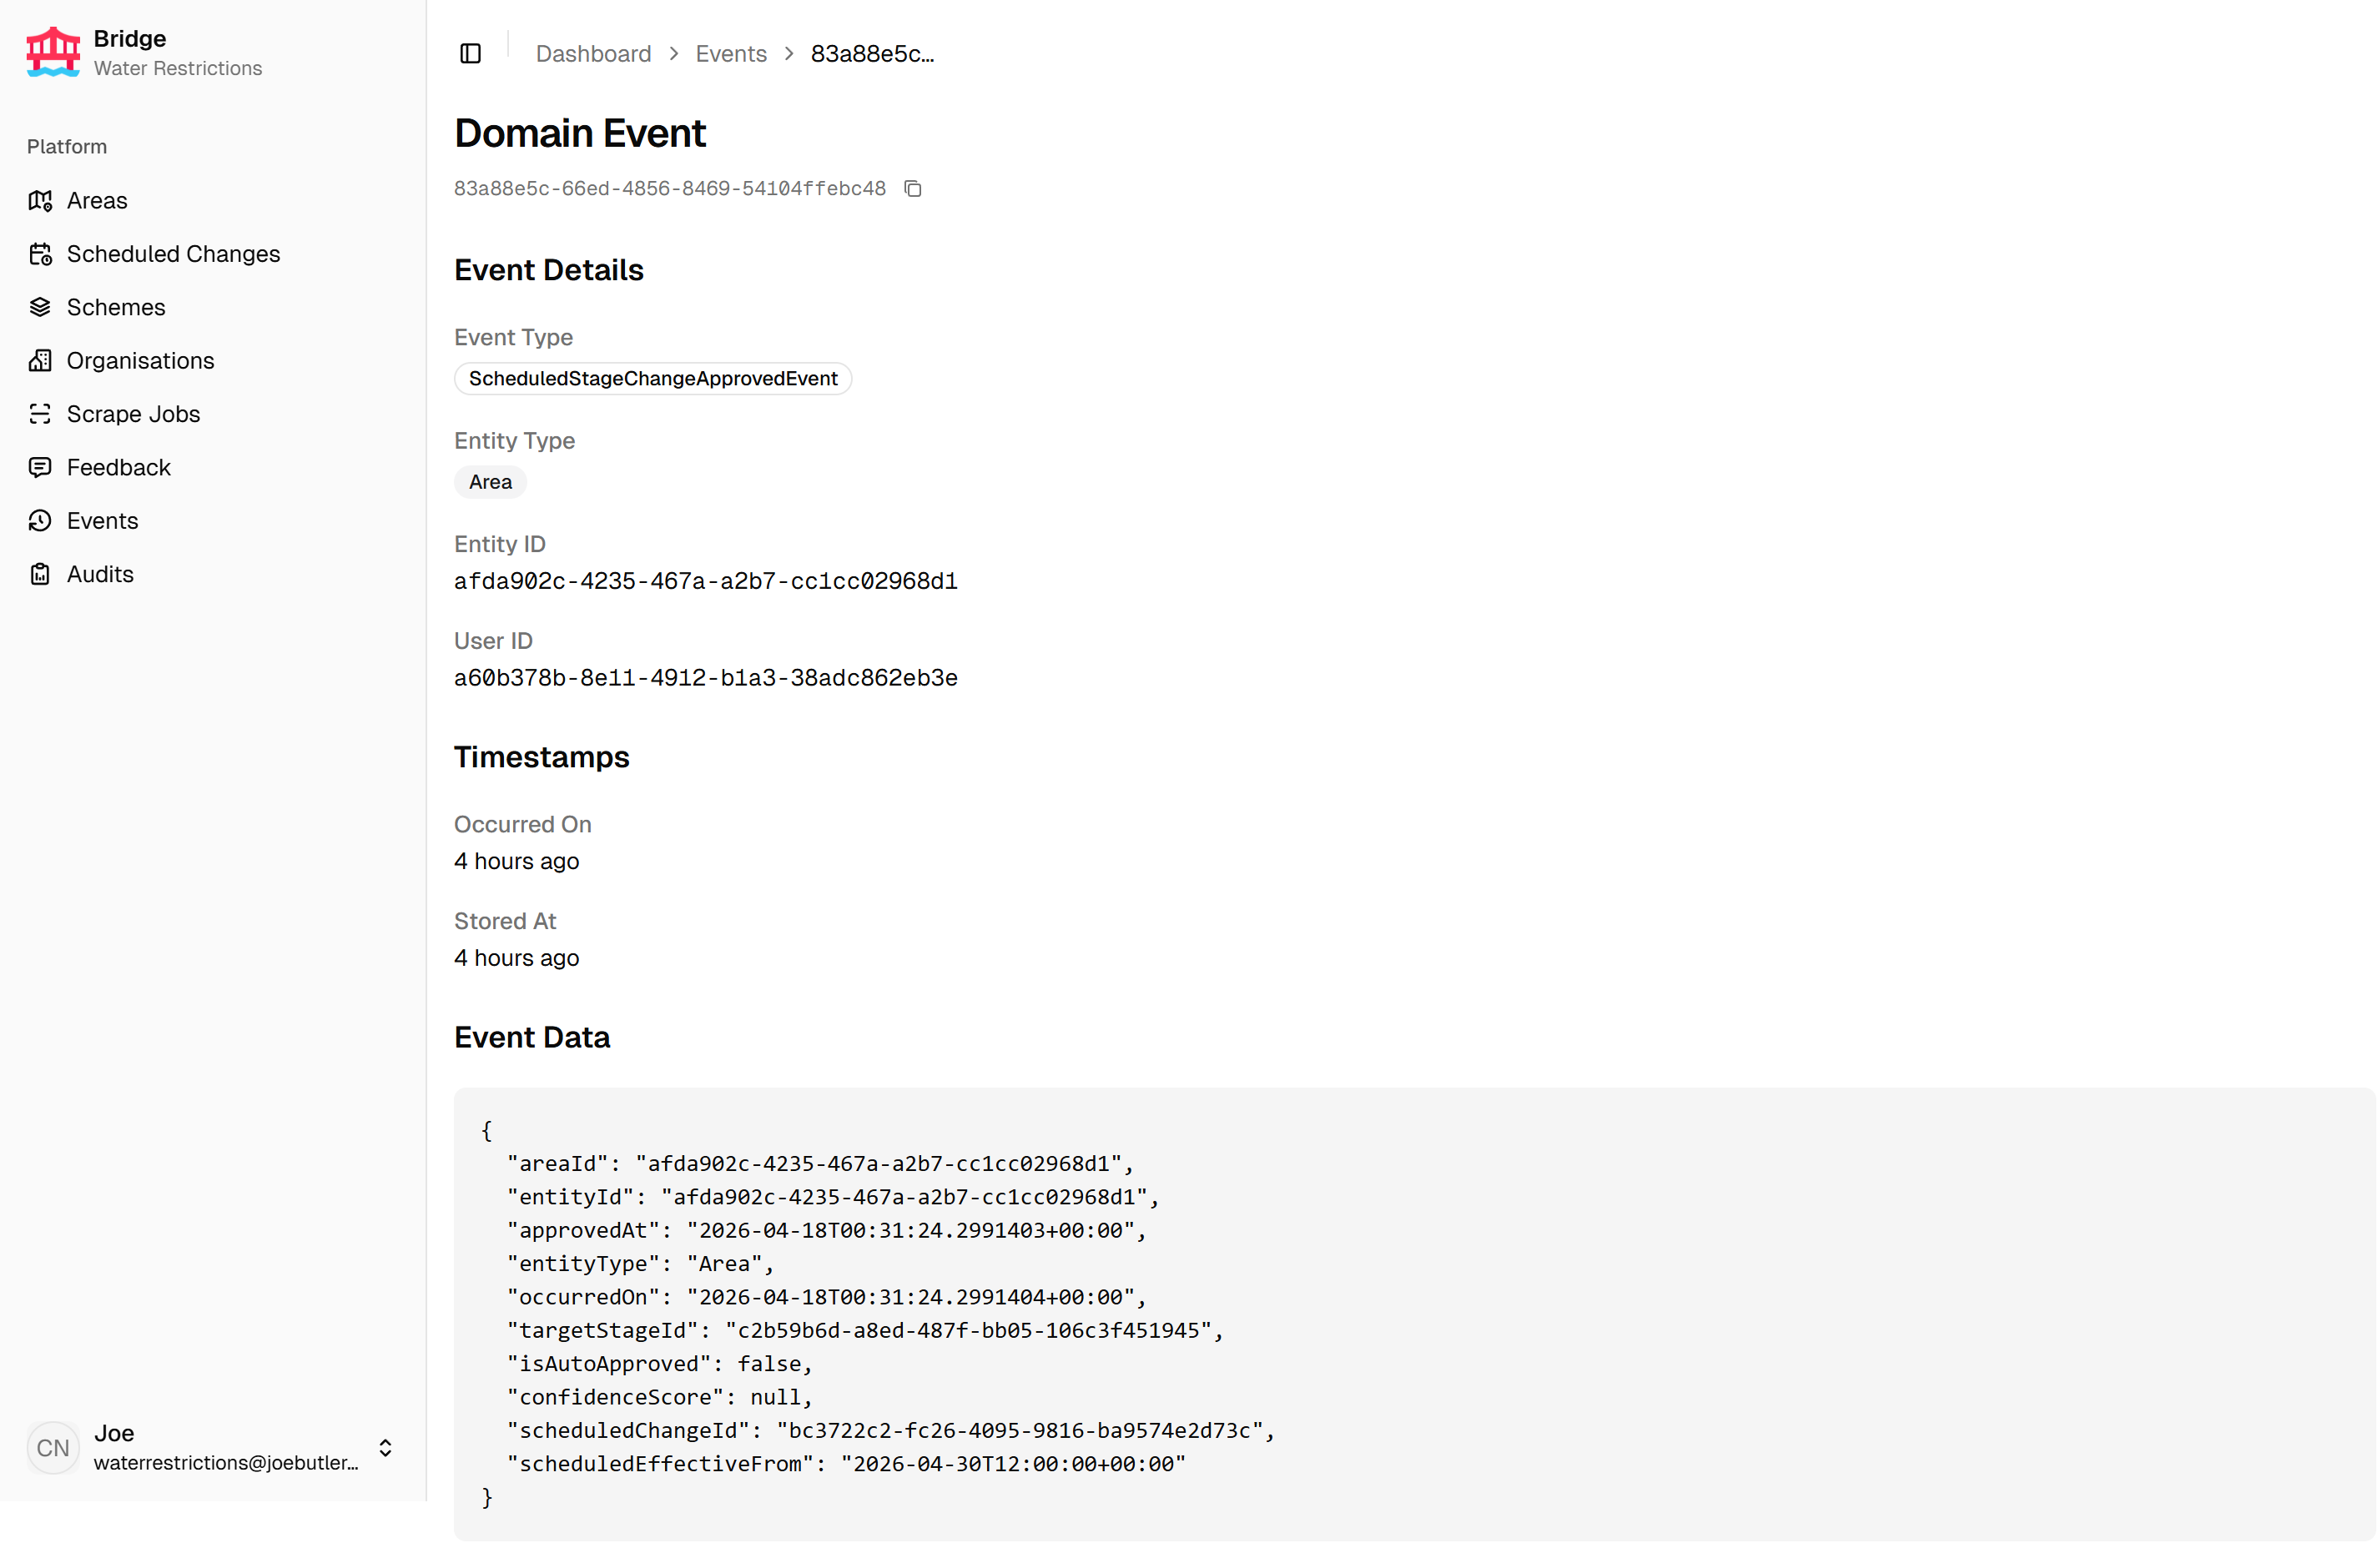Copy the domain event ID

(x=912, y=189)
